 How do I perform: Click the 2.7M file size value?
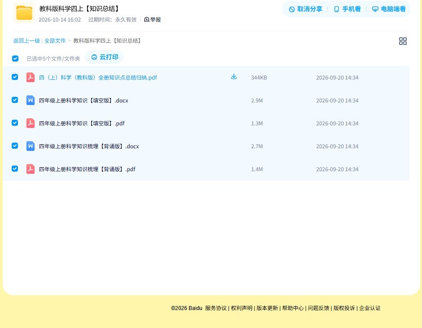tap(257, 146)
